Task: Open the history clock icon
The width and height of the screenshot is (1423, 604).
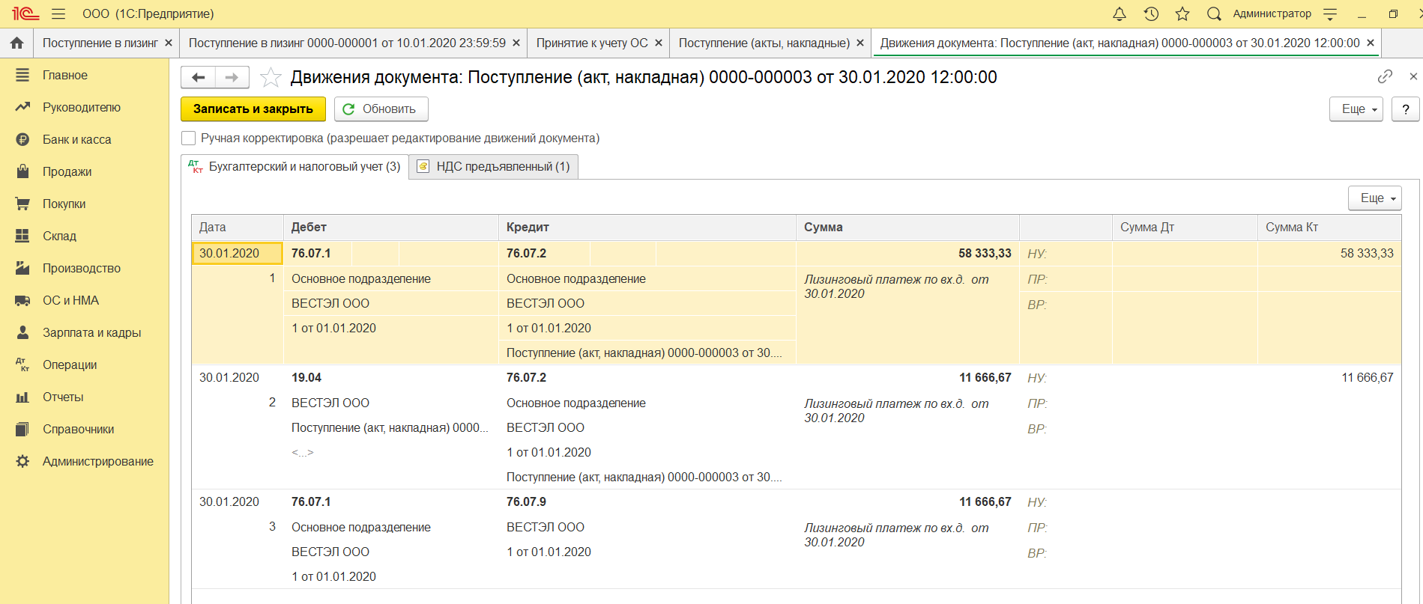Action: [1151, 14]
